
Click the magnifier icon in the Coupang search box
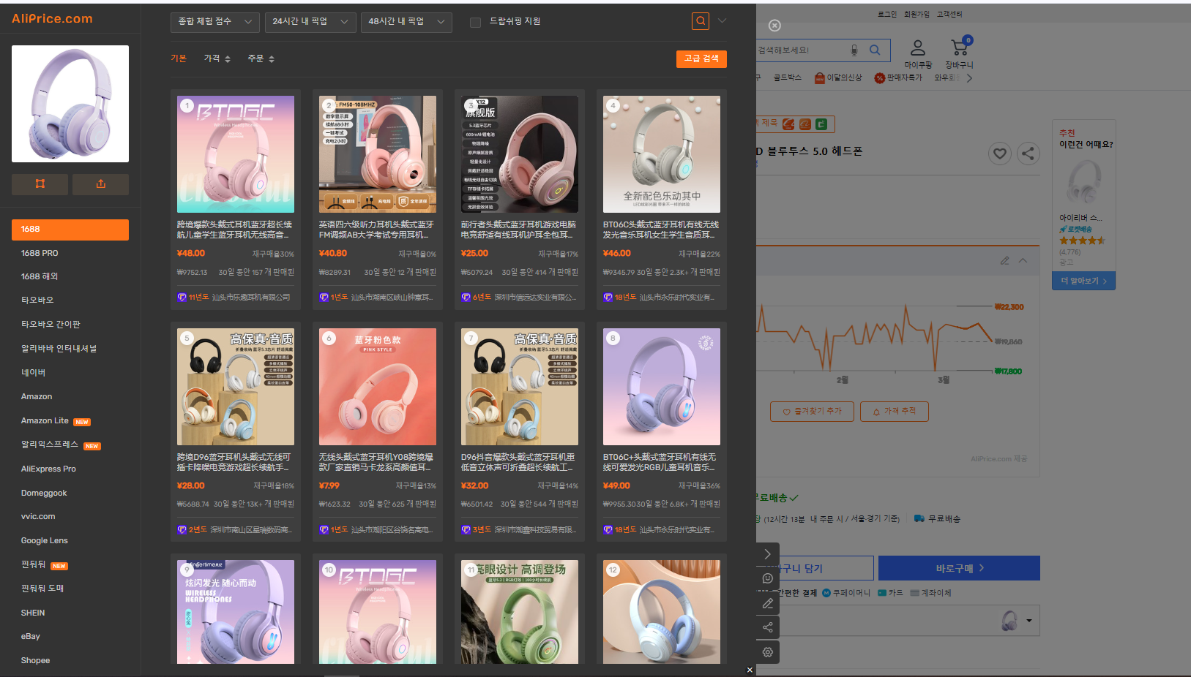tap(875, 50)
